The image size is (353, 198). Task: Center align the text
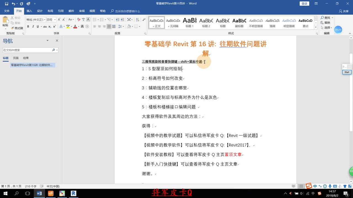pos(99,27)
